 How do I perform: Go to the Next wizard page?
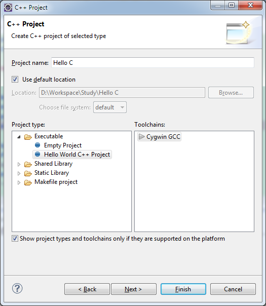134,289
